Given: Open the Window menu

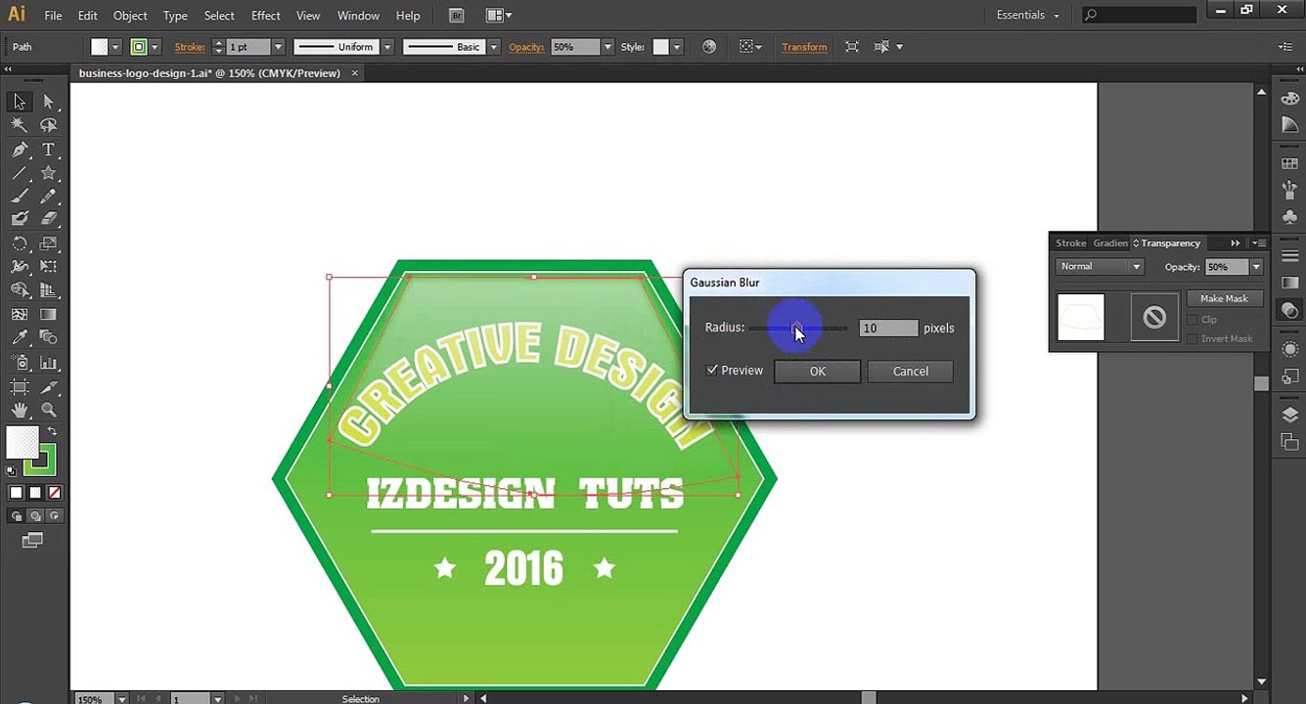Looking at the screenshot, I should click(358, 16).
